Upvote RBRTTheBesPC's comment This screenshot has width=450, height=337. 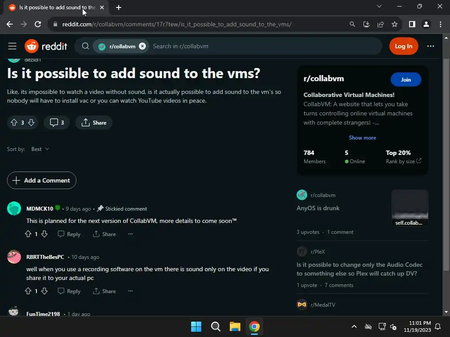28,291
